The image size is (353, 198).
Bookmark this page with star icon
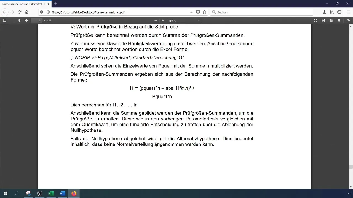pyautogui.click(x=204, y=12)
